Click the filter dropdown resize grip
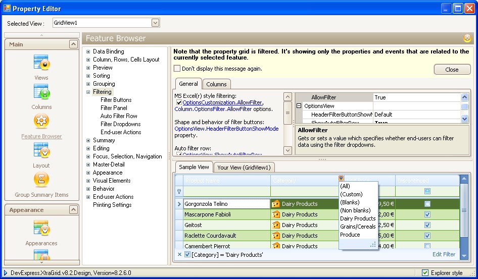 pyautogui.click(x=373, y=244)
